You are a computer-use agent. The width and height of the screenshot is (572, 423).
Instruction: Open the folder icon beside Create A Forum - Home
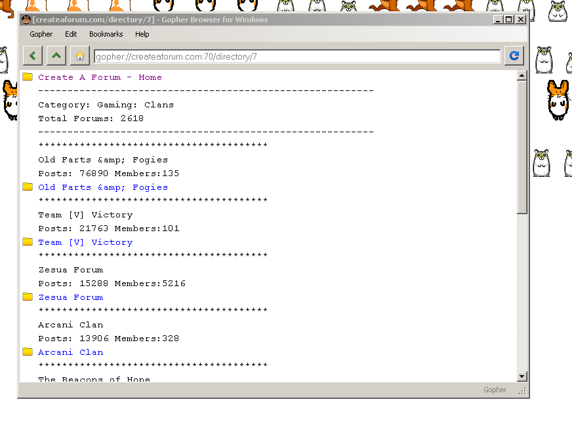tap(27, 76)
